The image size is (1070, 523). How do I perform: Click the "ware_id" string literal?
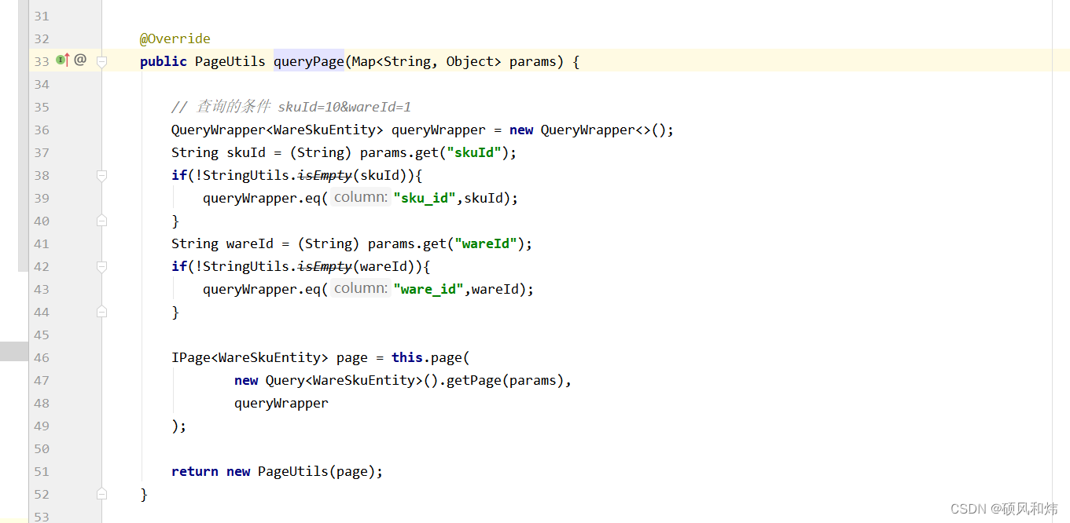[428, 289]
